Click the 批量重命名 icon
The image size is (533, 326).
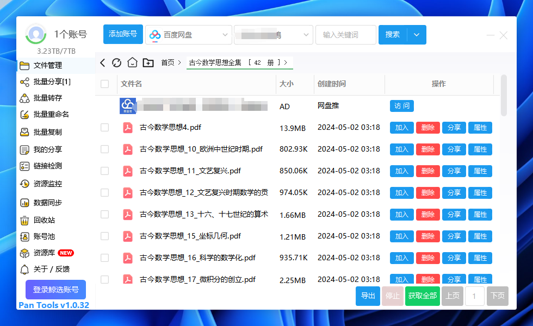tap(24, 115)
